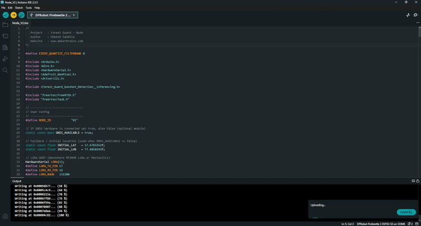421x226 pixels.
Task: Open the Sketch menu
Action: point(19,8)
